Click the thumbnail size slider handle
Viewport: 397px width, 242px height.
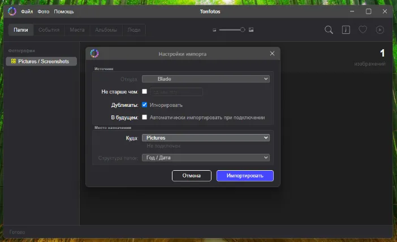tap(243, 29)
